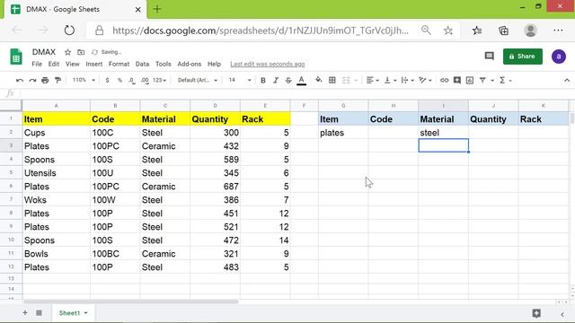
Task: Click the Undo icon in toolbar
Action: point(20,80)
